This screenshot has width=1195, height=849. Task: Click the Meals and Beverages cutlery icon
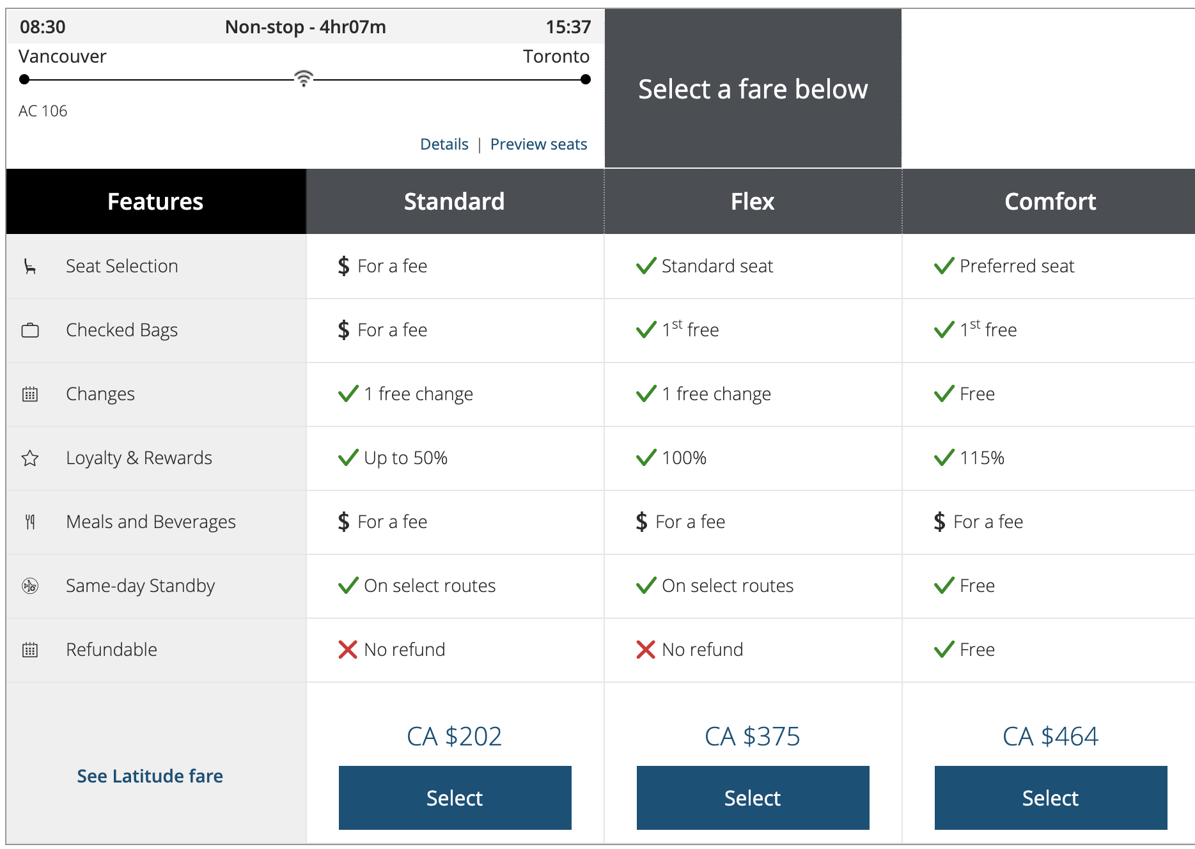point(30,522)
